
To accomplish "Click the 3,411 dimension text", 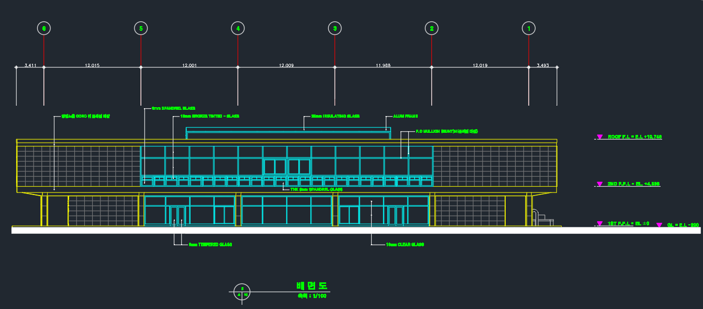I will click(30, 65).
